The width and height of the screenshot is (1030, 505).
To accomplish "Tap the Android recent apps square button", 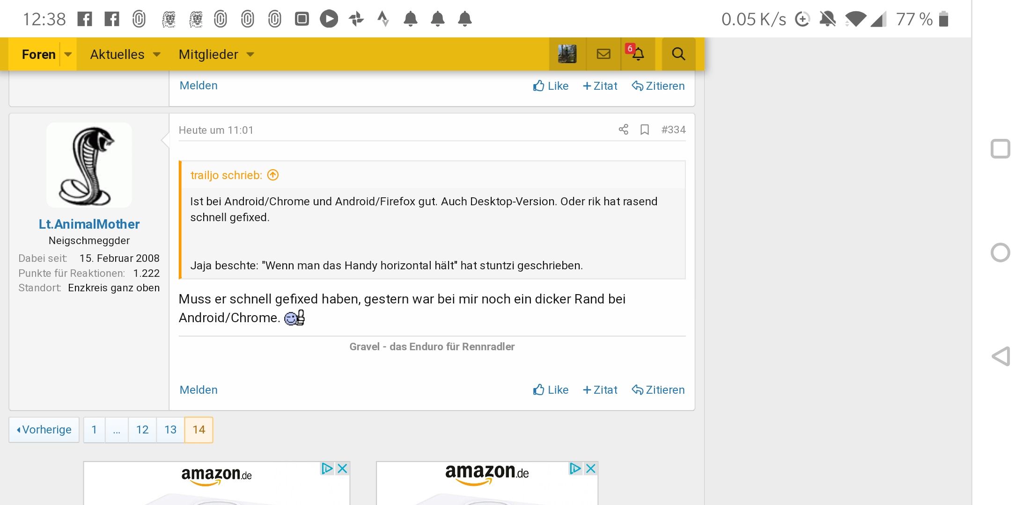I will (x=1001, y=149).
